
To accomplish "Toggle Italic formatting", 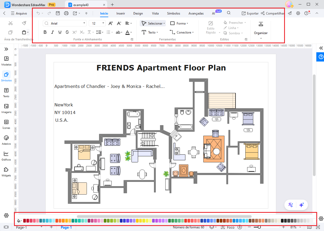I will [52, 32].
